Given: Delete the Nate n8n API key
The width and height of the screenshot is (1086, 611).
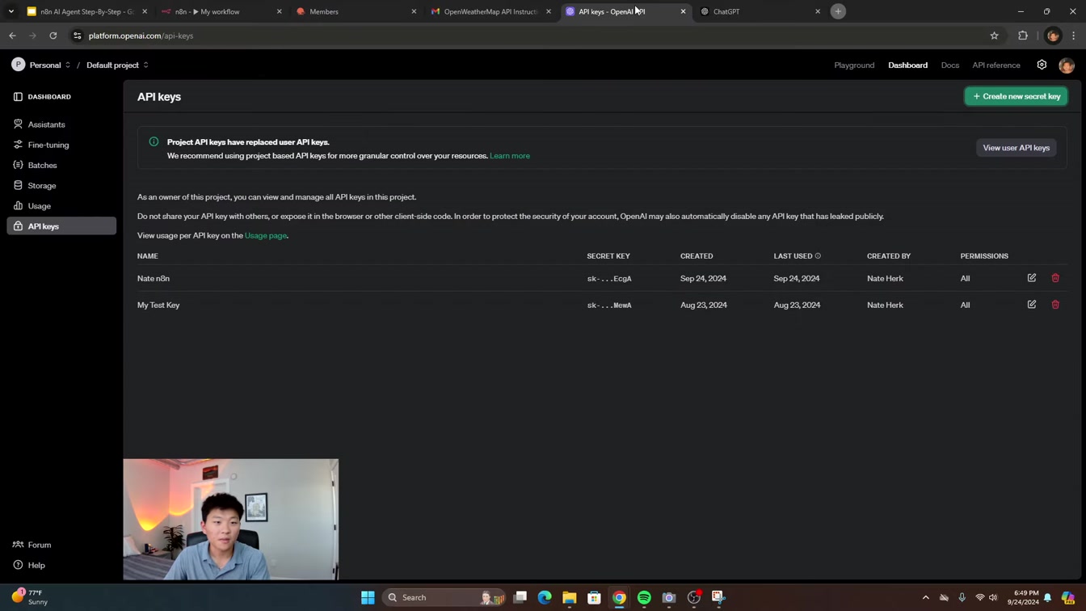Looking at the screenshot, I should (1055, 278).
